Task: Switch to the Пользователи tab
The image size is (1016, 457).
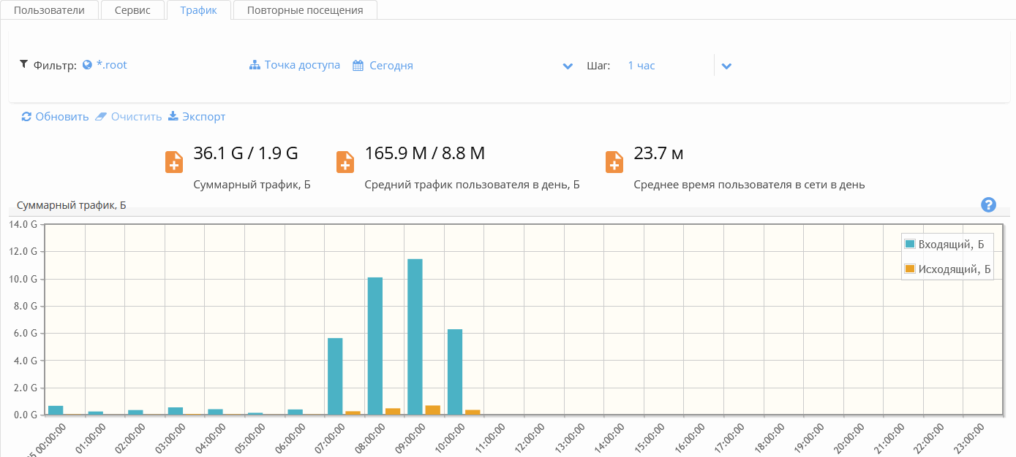Action: [49, 10]
